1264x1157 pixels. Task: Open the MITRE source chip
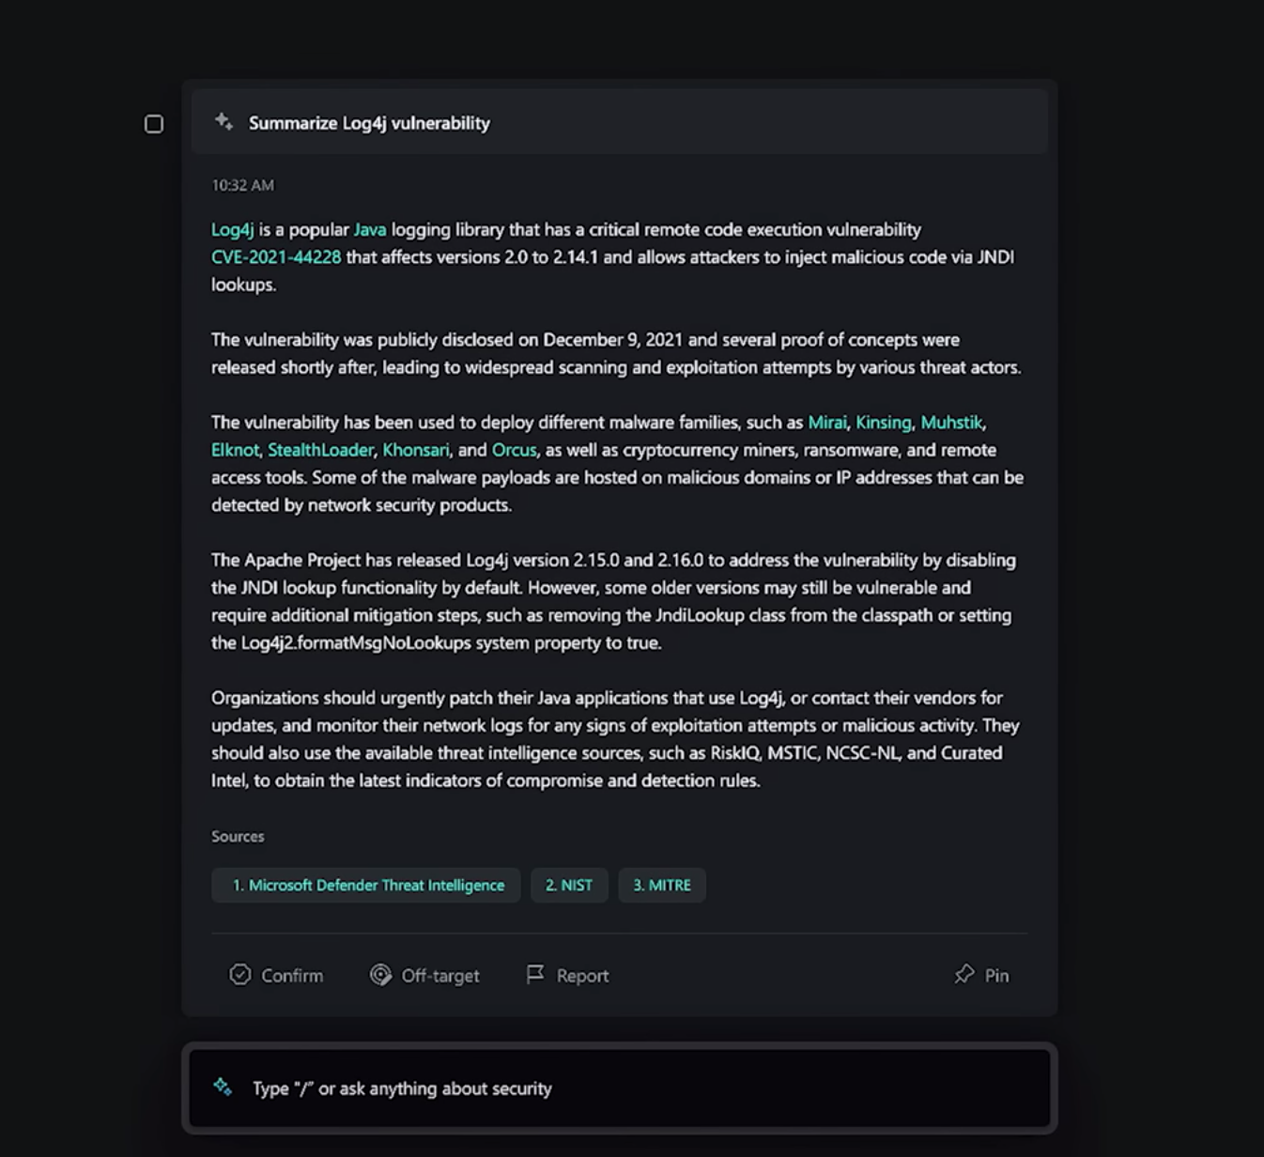(662, 886)
